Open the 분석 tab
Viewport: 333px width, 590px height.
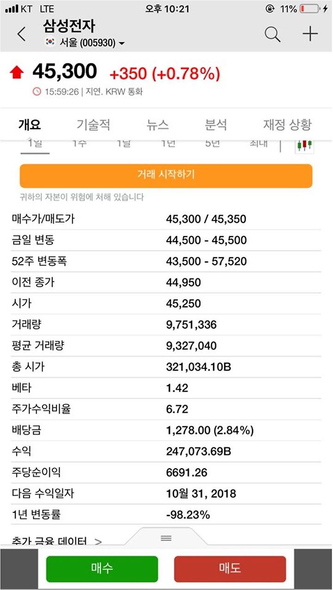pyautogui.click(x=216, y=124)
